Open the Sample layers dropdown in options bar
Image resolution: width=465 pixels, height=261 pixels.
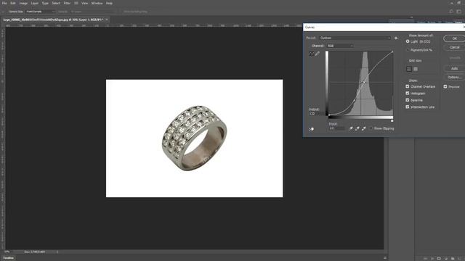(x=92, y=12)
